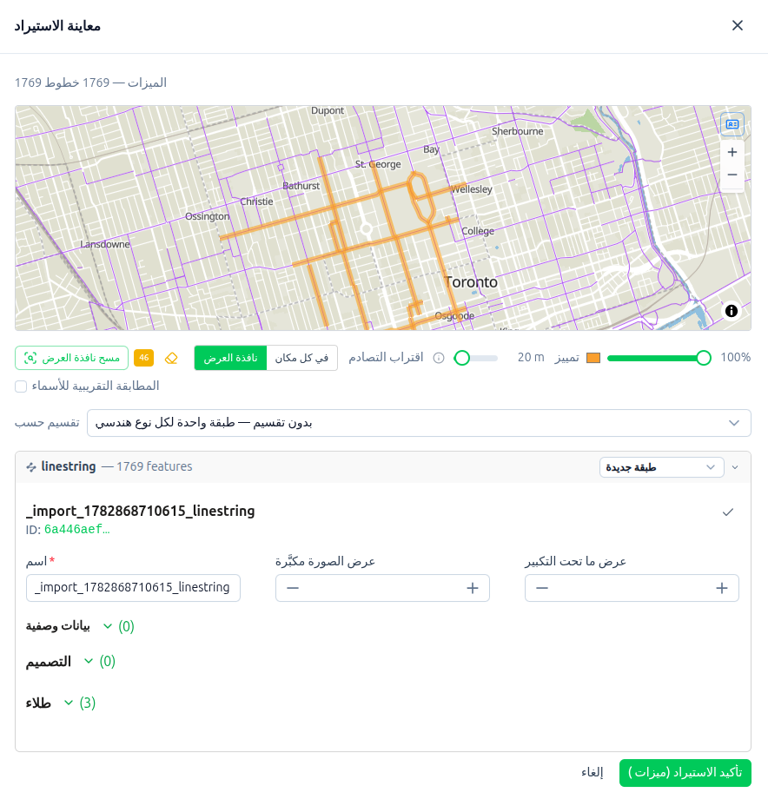Zoom out on the map preview
768x799 pixels.
pos(732,175)
